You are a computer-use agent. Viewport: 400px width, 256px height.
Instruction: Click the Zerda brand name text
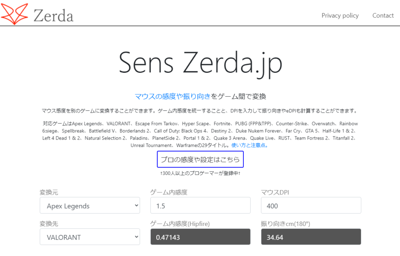tap(53, 16)
